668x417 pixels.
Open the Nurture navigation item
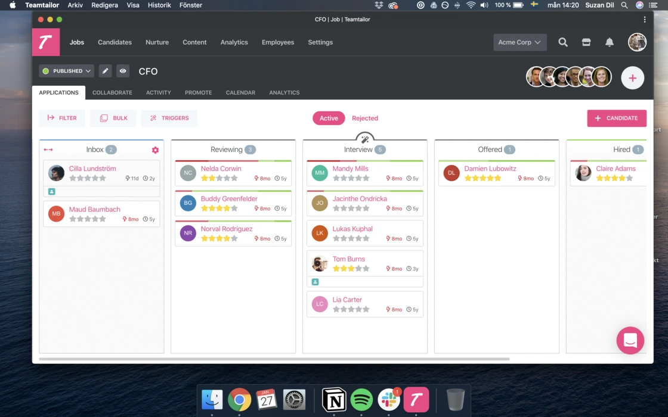[x=157, y=42]
